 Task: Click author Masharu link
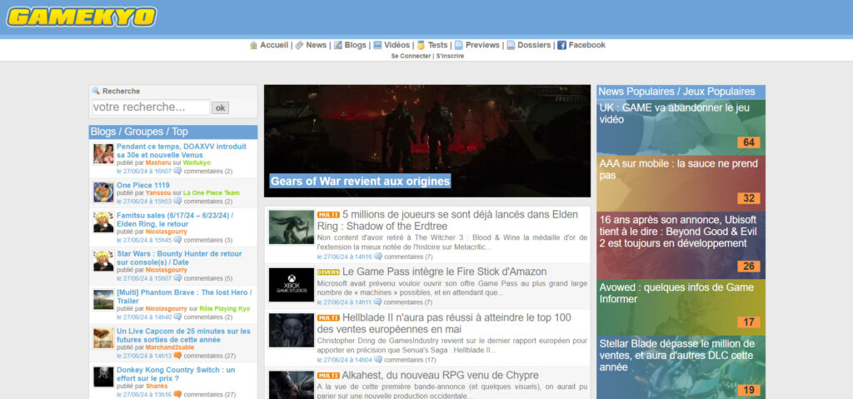[x=158, y=162]
